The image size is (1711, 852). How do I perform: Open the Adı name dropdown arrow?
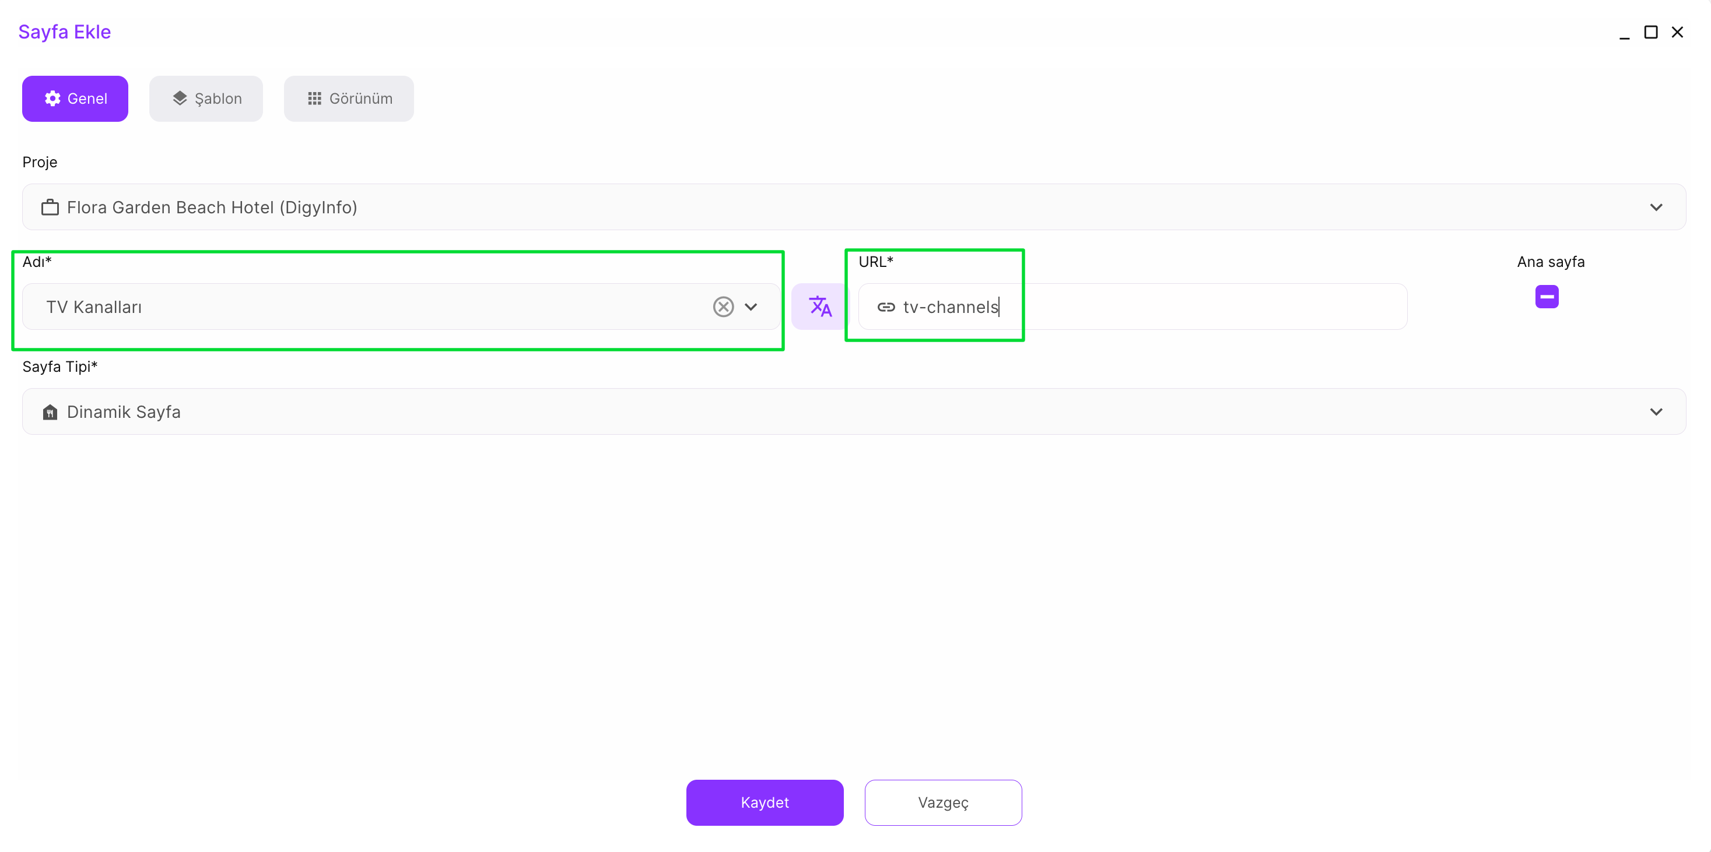pyautogui.click(x=751, y=307)
